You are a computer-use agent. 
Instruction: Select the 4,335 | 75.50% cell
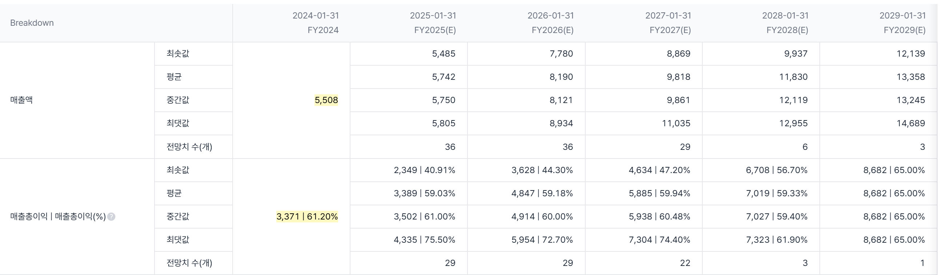(424, 240)
